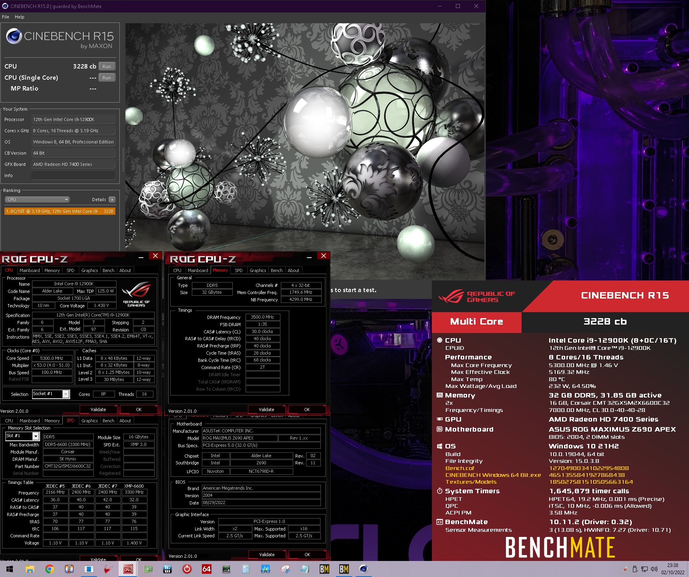Viewport: 689px width, 577px height.
Task: Open network status from the system tray
Action: (645, 569)
